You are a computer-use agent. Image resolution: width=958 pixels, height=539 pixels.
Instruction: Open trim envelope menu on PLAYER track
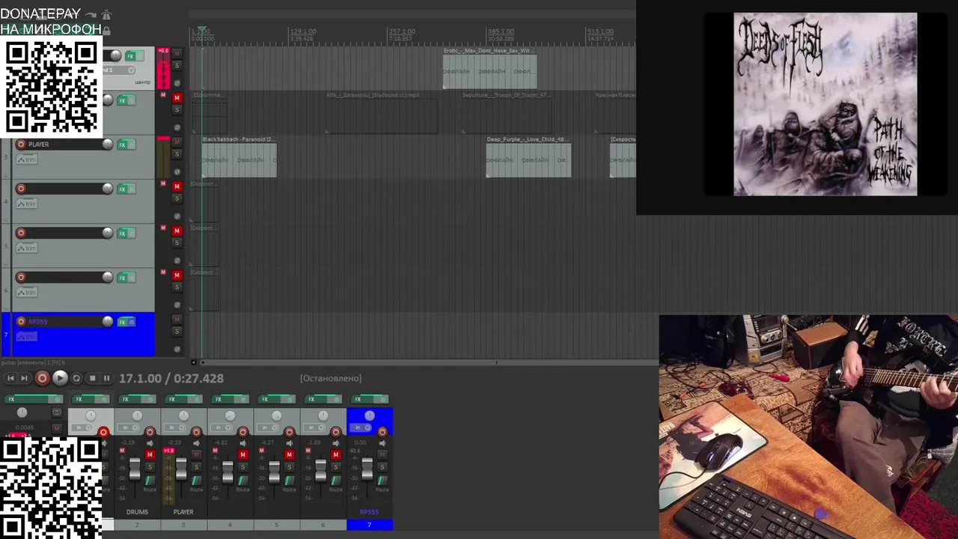point(26,159)
